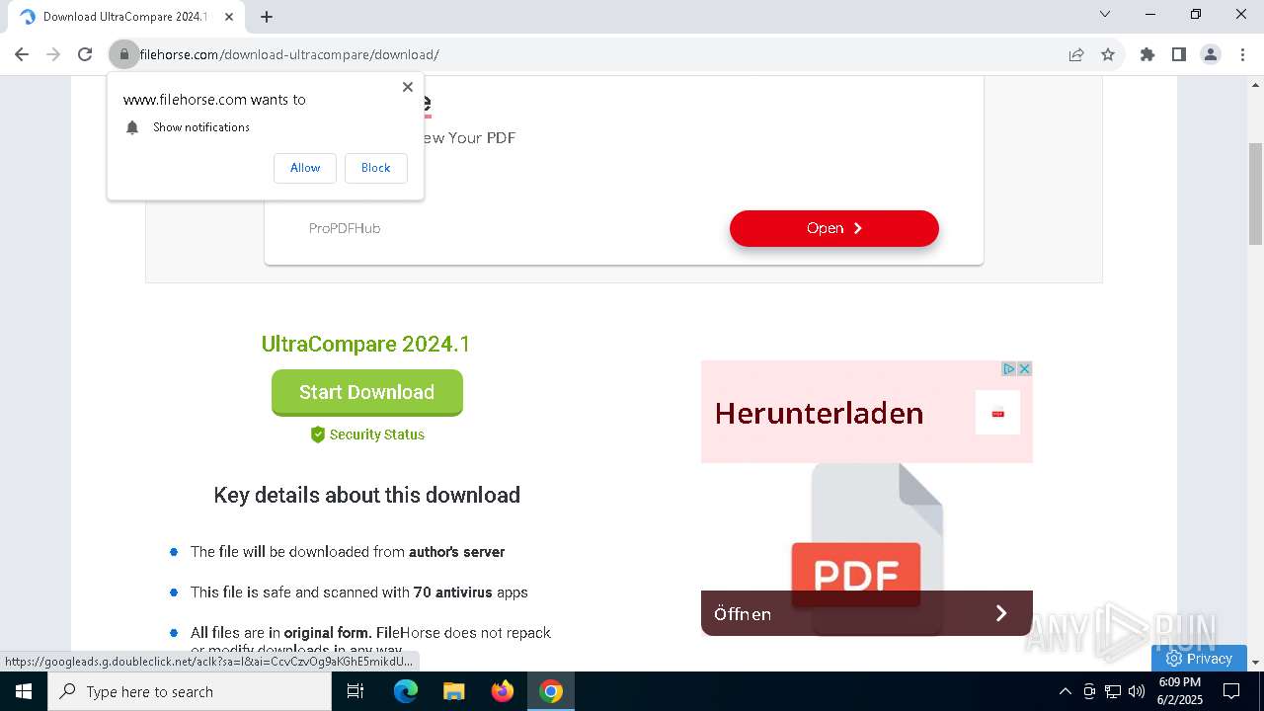The width and height of the screenshot is (1264, 711).
Task: Click the '70 antivirus apps' bullet text
Action: pyautogui.click(x=471, y=592)
